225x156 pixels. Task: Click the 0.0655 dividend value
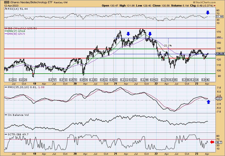[x=113, y=80]
